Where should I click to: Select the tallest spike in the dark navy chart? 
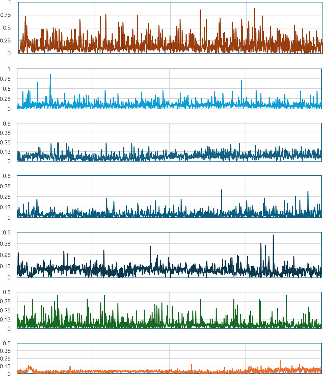click(x=273, y=235)
